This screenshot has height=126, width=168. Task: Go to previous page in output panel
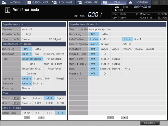click(x=110, y=118)
